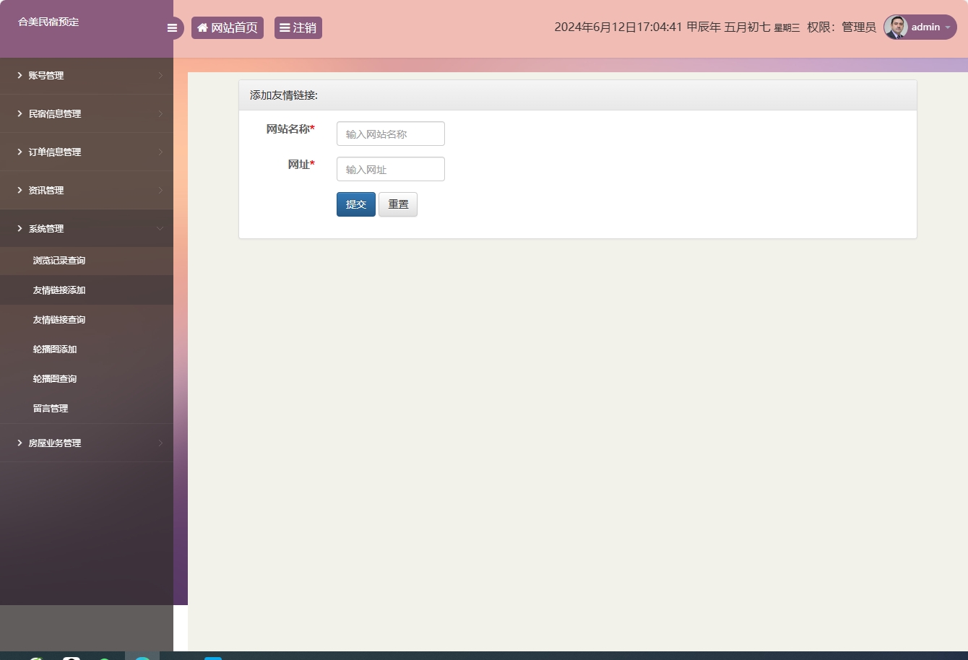This screenshot has height=660, width=968.
Task: Go to 浏览记录查询 in the sidebar
Action: (x=59, y=261)
